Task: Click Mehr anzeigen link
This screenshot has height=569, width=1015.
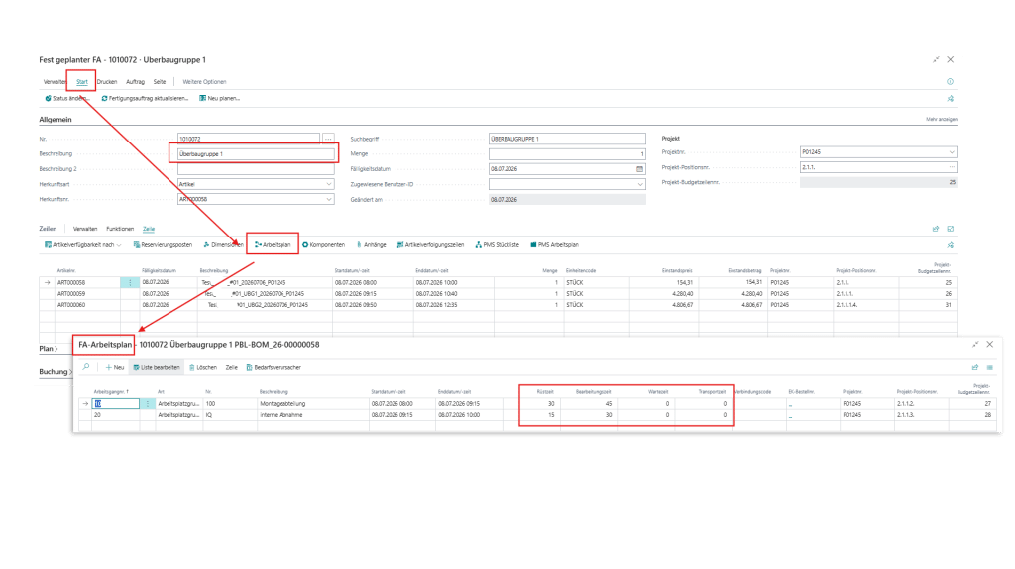Action: coord(942,120)
